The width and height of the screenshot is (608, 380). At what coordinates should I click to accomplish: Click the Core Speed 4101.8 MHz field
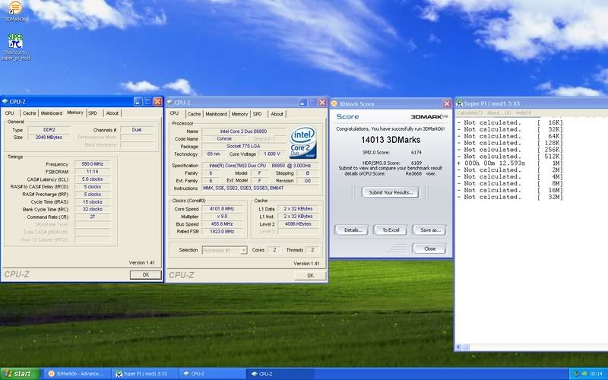(222, 208)
